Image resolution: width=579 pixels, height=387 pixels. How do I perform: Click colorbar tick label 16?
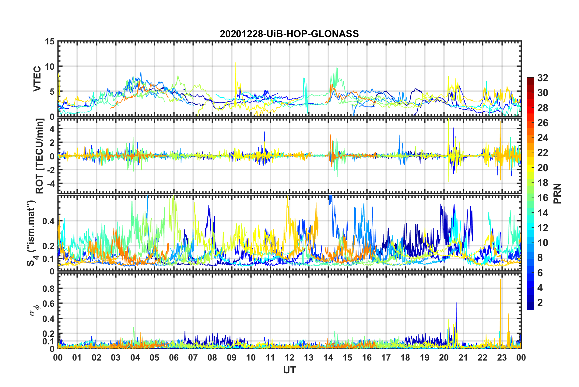pos(543,198)
